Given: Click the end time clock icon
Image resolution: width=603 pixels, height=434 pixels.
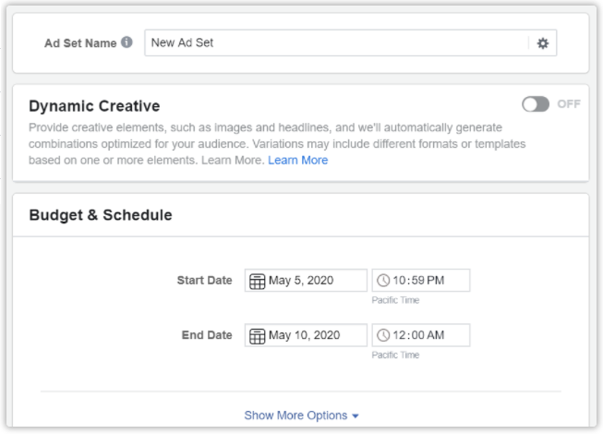Looking at the screenshot, I should point(383,335).
